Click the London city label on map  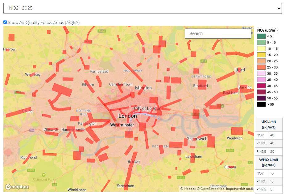click(127, 116)
